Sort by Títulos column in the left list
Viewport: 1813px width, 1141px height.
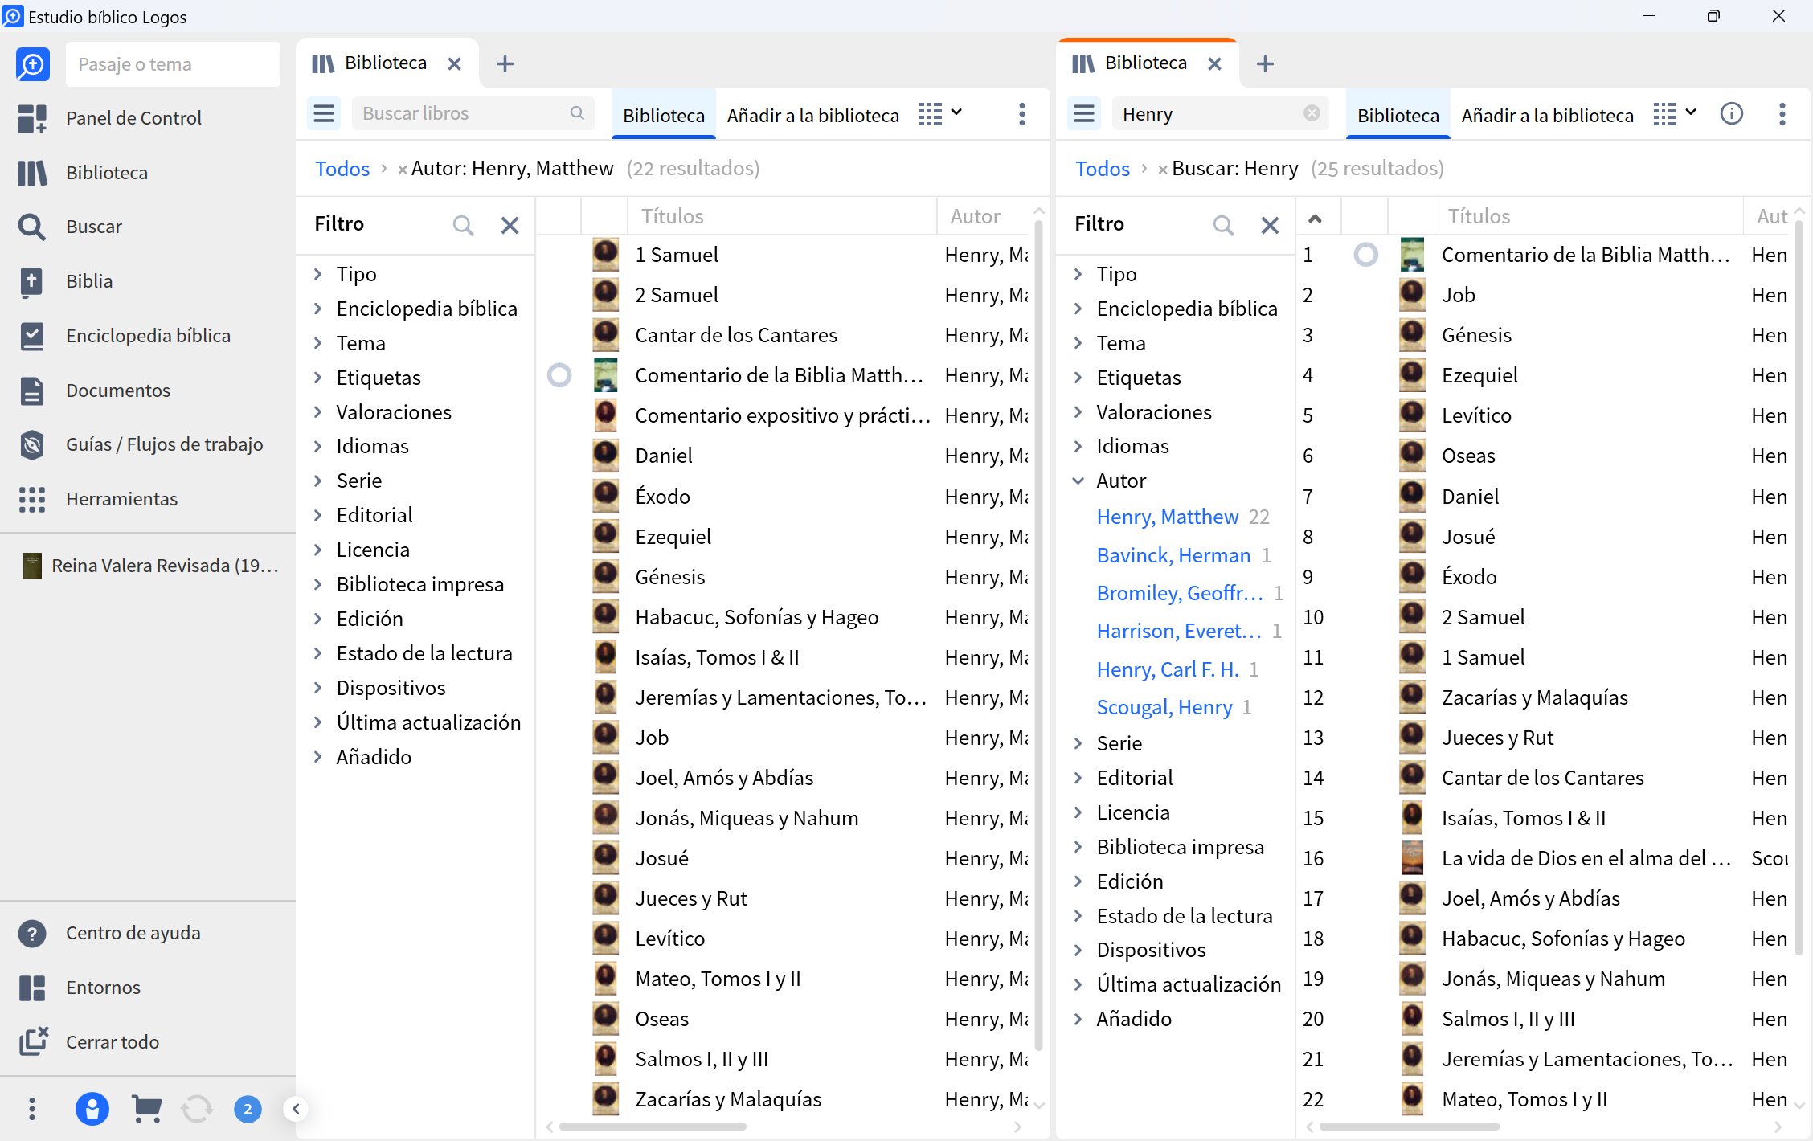click(x=672, y=216)
